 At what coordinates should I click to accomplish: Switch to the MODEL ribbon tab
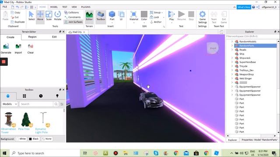point(54,7)
